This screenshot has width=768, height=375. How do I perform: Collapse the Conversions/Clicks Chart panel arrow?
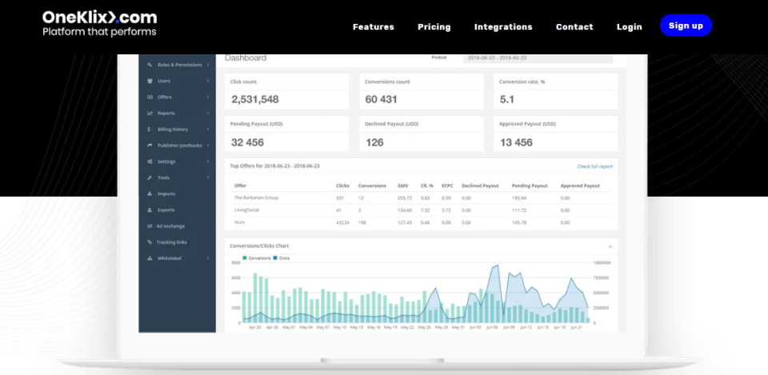pos(610,246)
